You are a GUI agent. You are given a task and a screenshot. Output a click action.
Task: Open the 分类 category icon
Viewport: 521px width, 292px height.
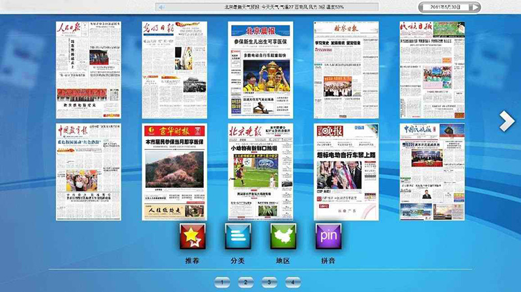(x=238, y=236)
